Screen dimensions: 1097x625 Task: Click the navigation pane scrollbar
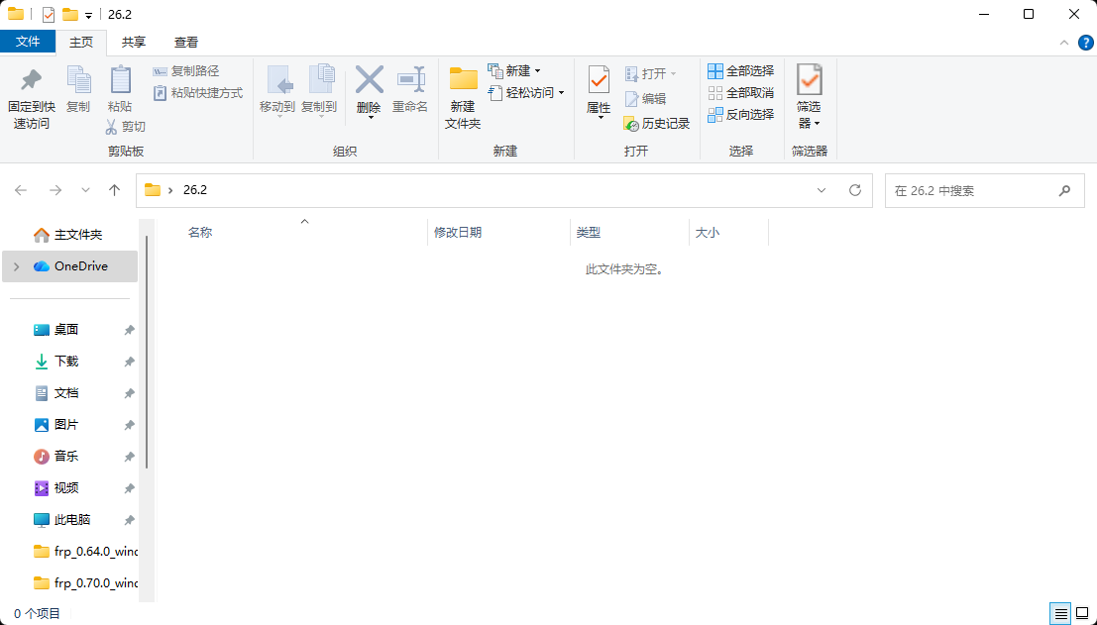pos(147,353)
